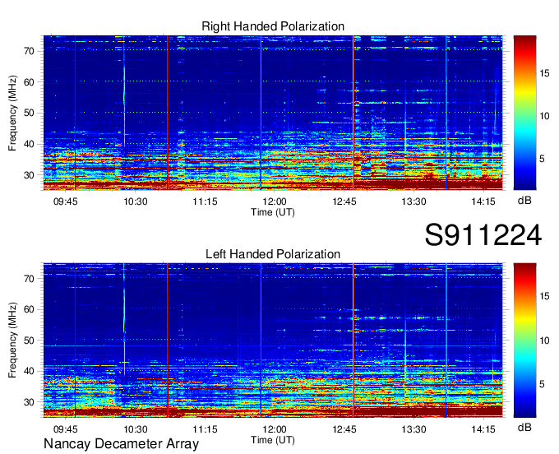Click the bottom plot's Time (UT) axis label
Screen dimensions: 559x454
(273, 440)
